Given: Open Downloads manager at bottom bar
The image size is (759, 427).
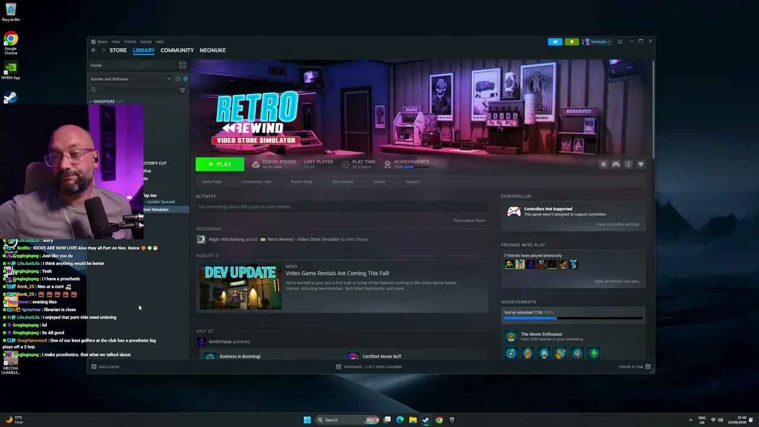Looking at the screenshot, I should pyautogui.click(x=369, y=367).
